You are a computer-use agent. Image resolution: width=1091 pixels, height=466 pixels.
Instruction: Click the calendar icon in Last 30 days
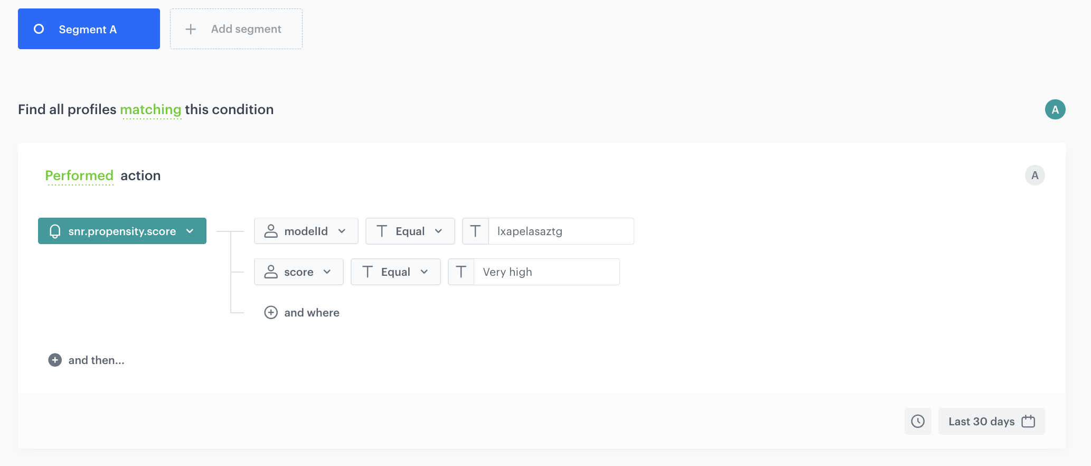1028,421
